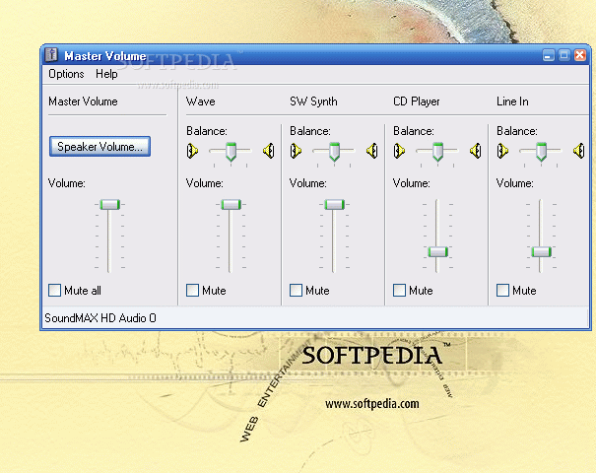Click the left speaker icon under Wave balance
Screen dimensions: 596x473
[x=192, y=151]
